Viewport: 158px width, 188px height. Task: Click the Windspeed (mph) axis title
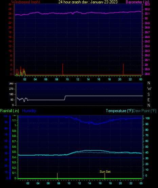26,2
